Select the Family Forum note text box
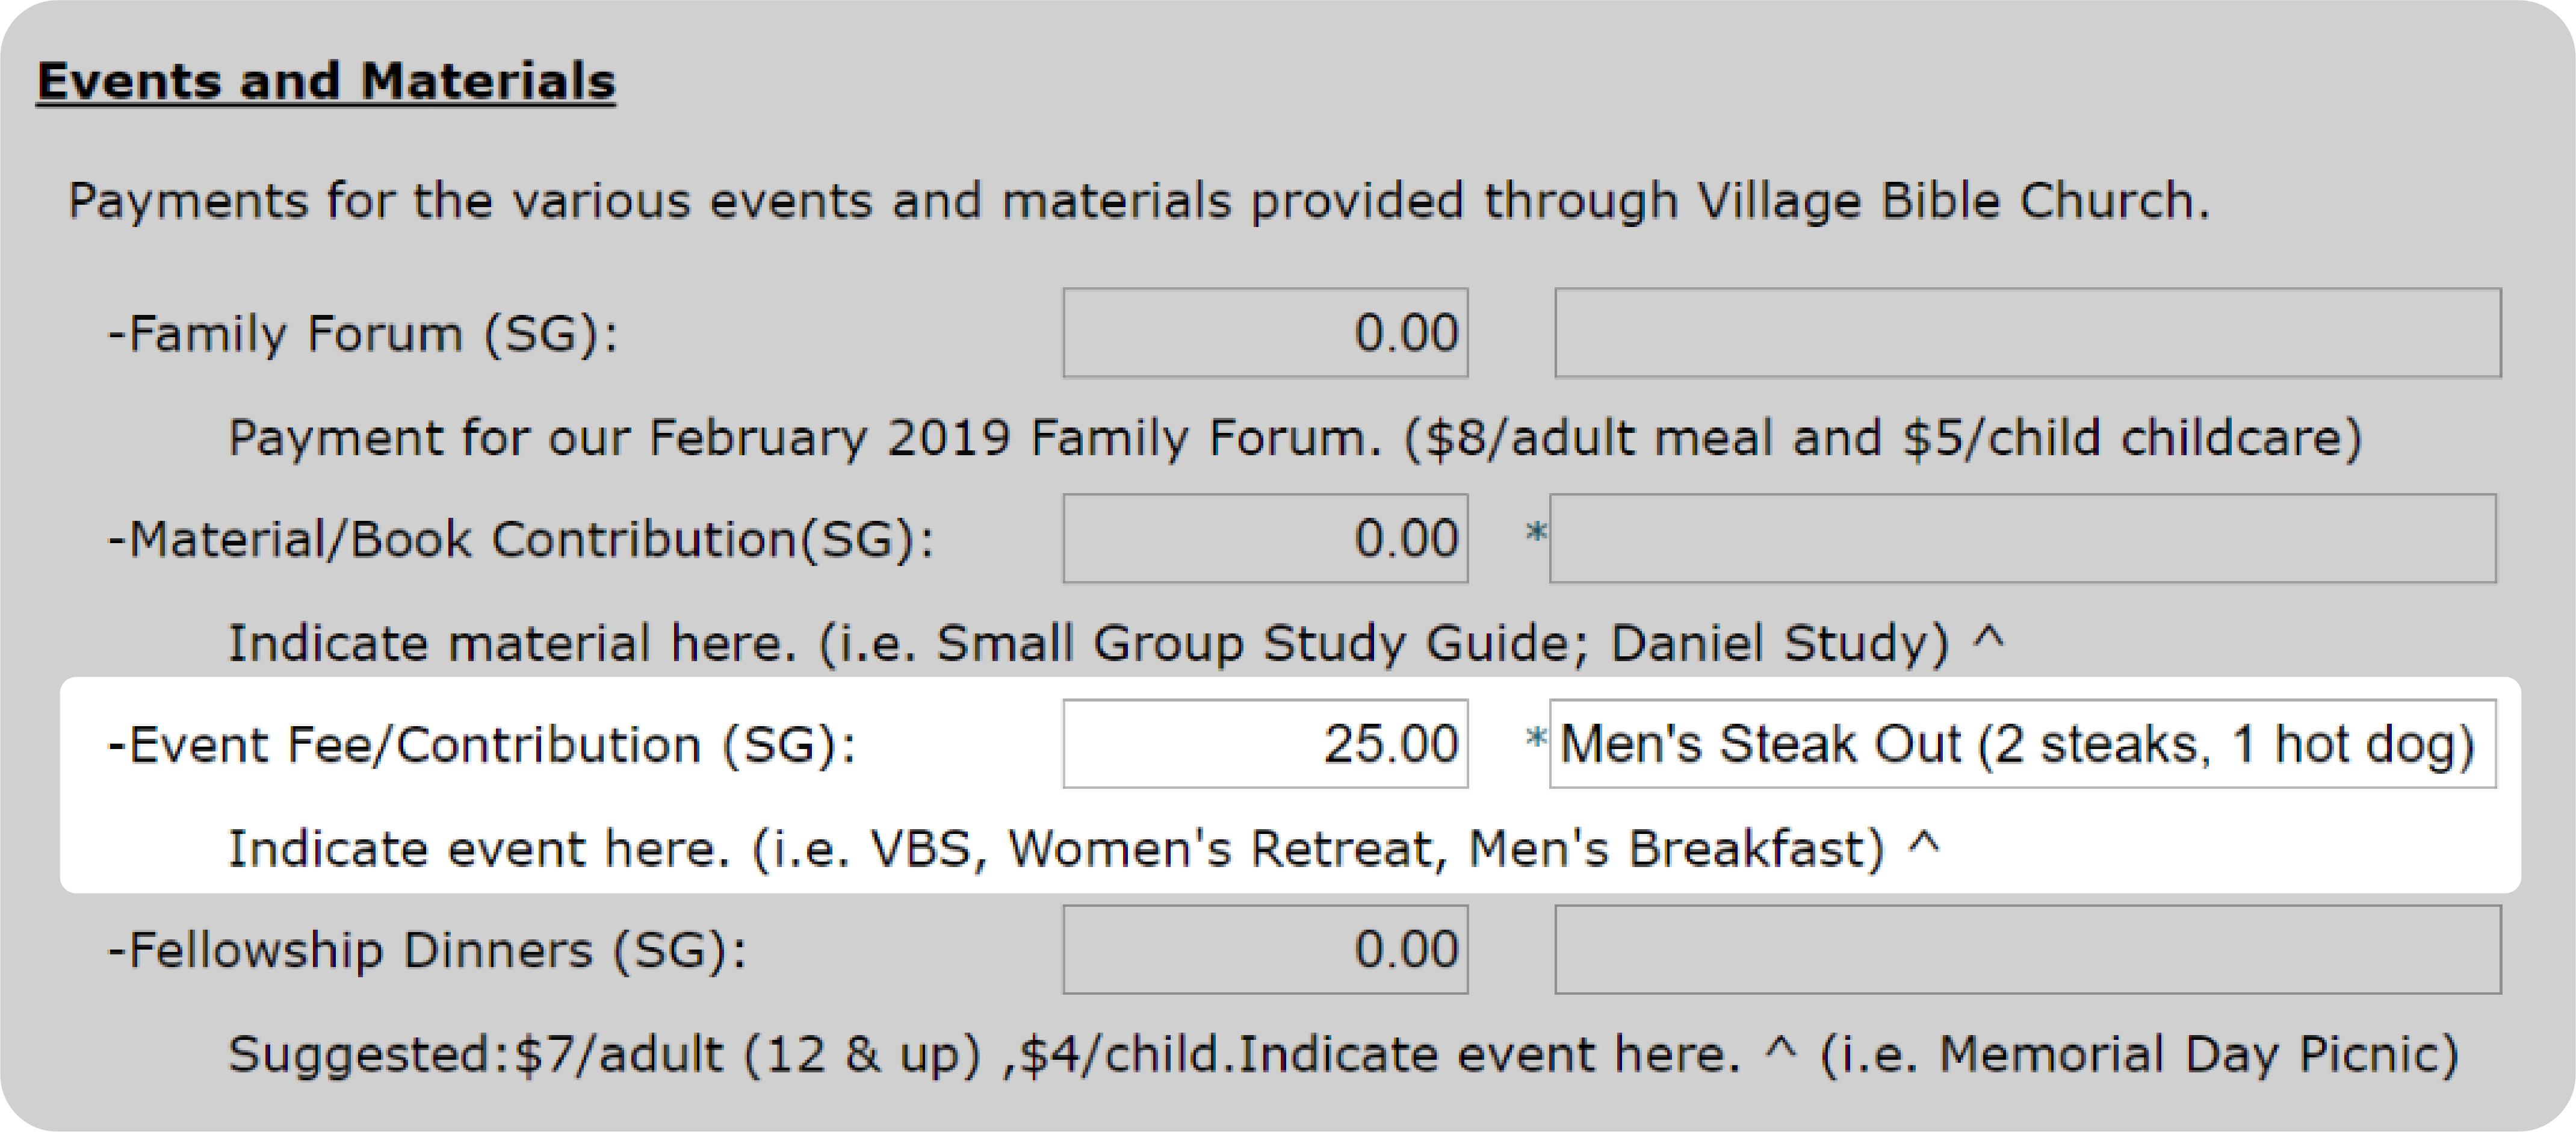This screenshot has width=2576, height=1132. click(2027, 333)
